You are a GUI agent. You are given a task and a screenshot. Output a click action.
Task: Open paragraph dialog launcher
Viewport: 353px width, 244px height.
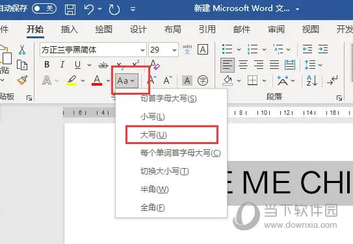pos(339,98)
